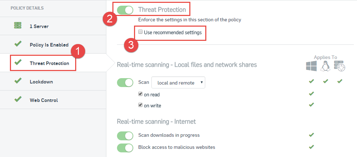
Task: Toggle the main Threat Protection switch
Action: tap(125, 10)
